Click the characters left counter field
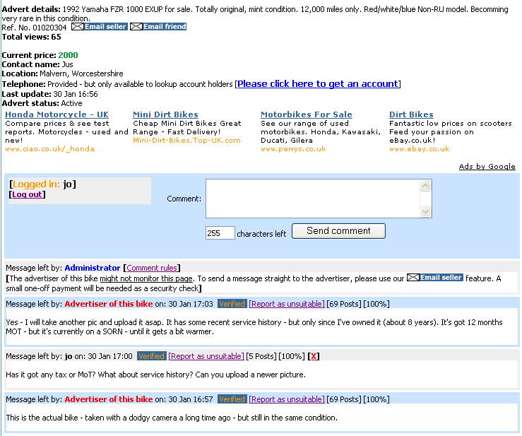Viewport: 522px width, 436px height. coord(220,233)
